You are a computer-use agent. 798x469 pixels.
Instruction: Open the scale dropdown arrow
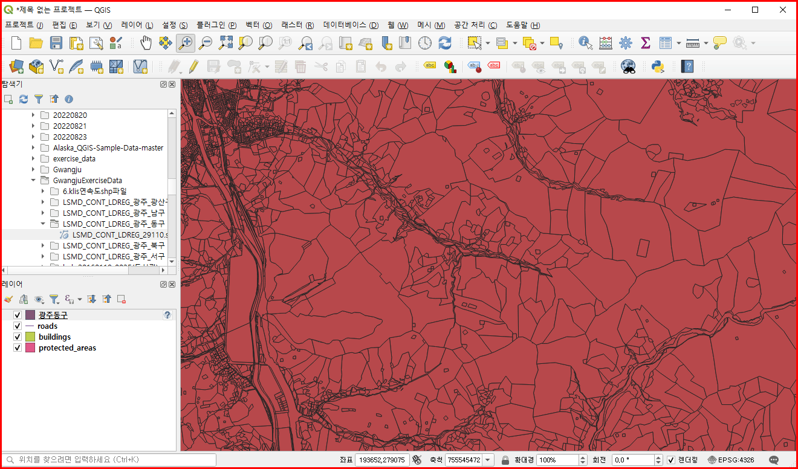488,460
